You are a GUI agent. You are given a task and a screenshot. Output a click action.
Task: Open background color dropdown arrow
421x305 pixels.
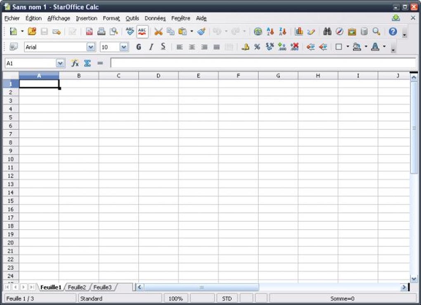366,47
